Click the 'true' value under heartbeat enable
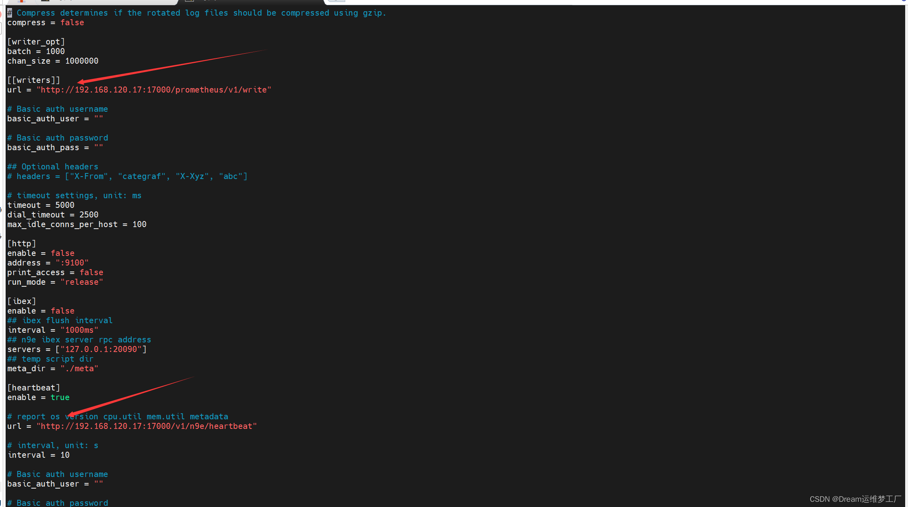 (60, 397)
